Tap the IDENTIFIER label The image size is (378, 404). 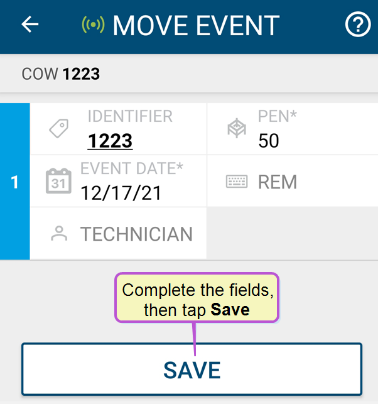(130, 116)
